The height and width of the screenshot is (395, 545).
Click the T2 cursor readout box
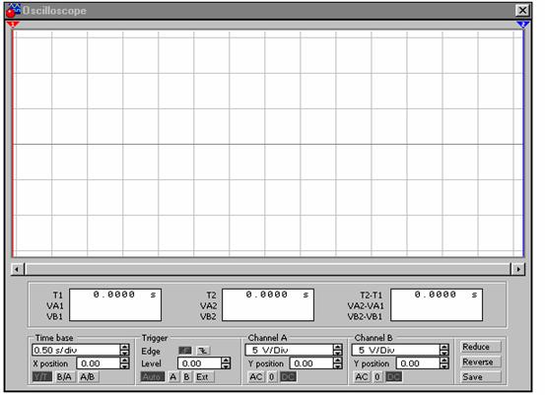click(x=268, y=304)
